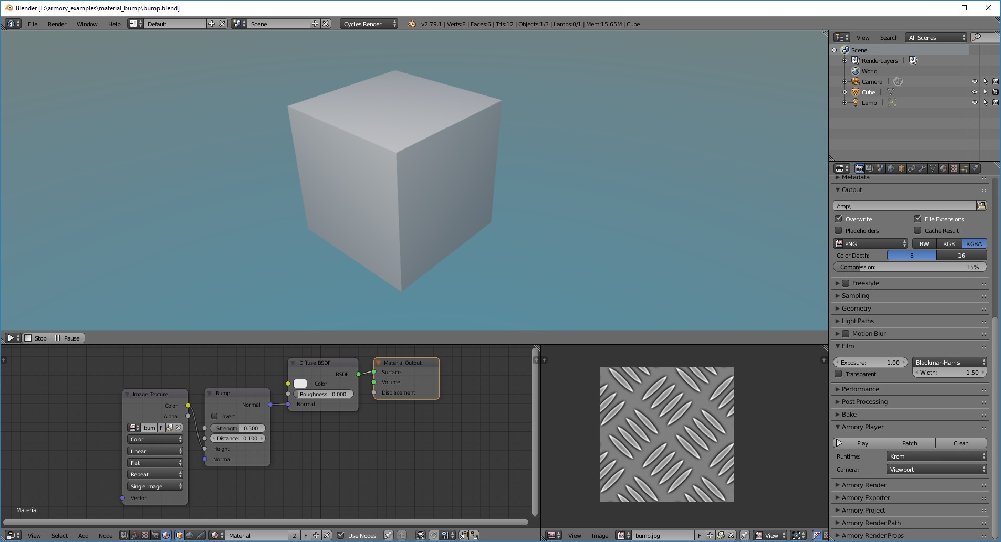Toggle the Use Nodes checkbox

click(341, 535)
